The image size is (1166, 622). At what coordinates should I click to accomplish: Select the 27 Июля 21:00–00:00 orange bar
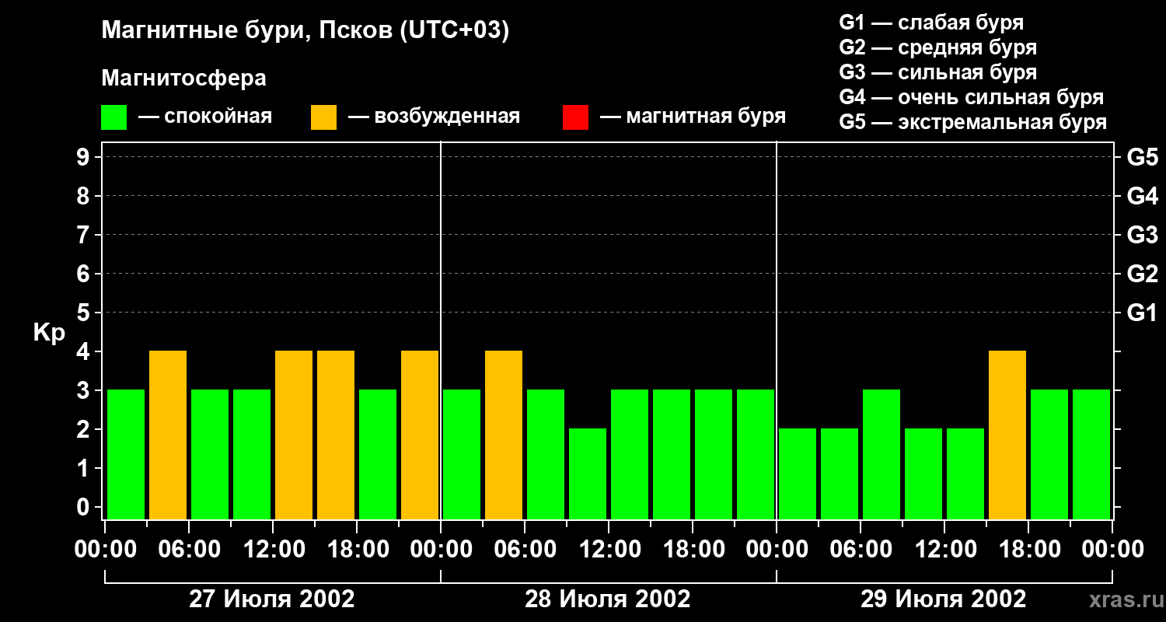[x=420, y=435]
